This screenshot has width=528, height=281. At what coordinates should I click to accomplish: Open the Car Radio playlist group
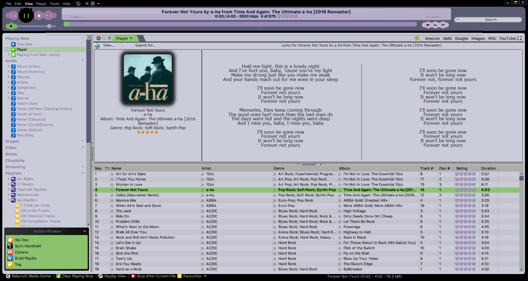[x=25, y=179]
